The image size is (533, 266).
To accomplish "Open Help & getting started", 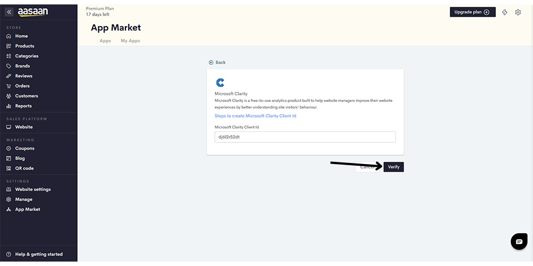I will pos(38,254).
